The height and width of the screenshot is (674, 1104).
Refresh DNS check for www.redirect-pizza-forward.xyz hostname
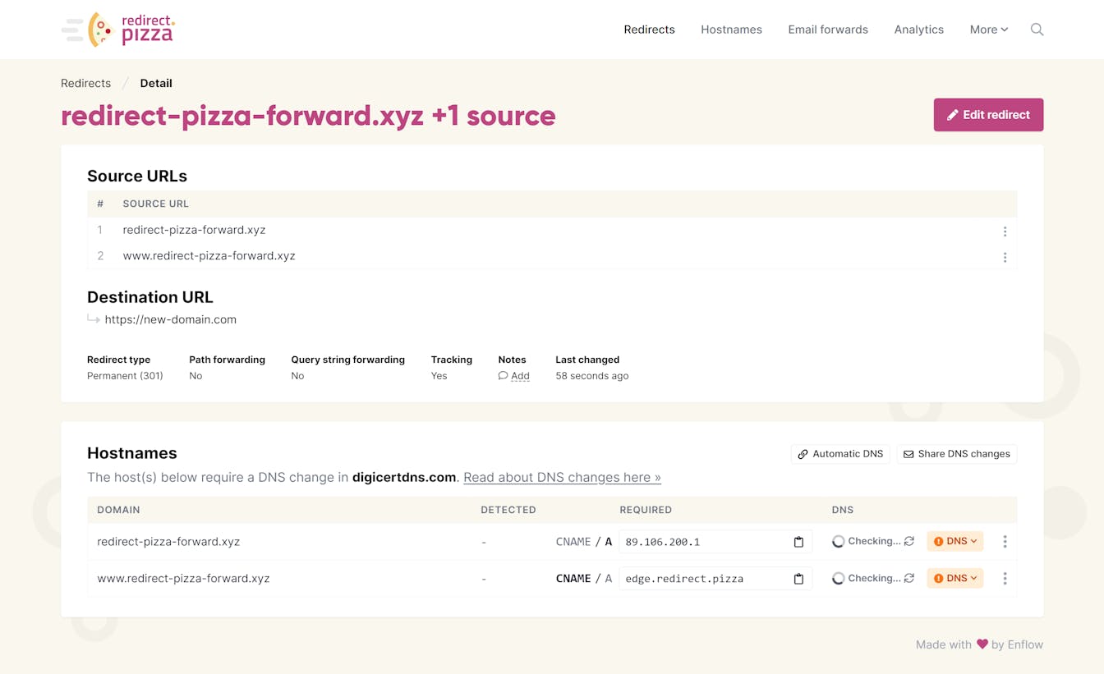tap(908, 578)
